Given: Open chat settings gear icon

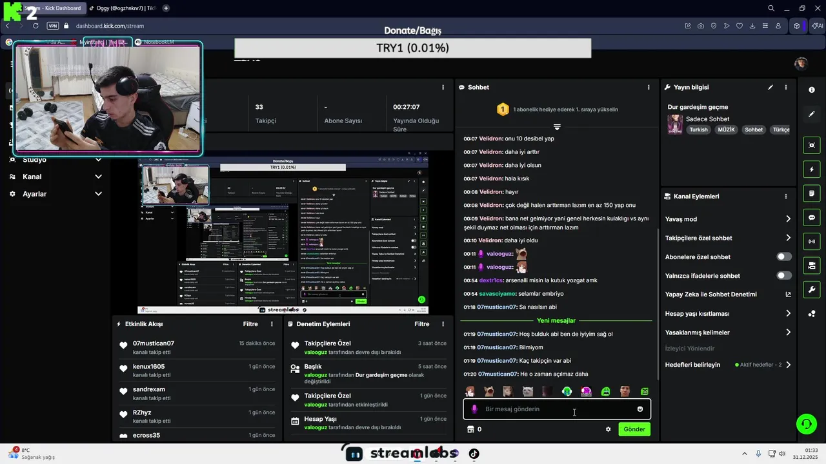Looking at the screenshot, I should (608, 429).
